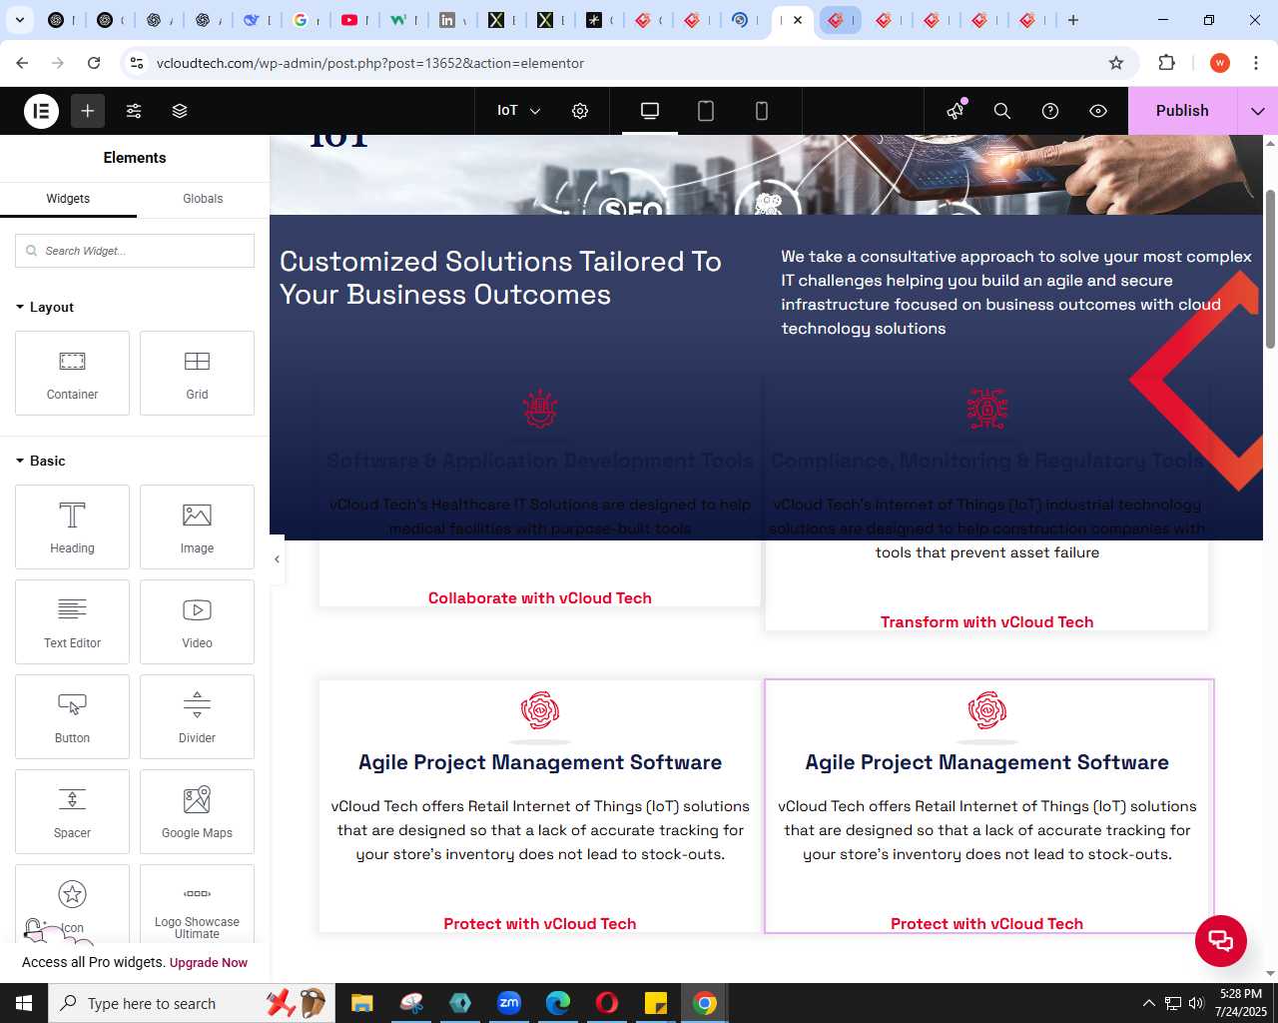Image resolution: width=1278 pixels, height=1023 pixels.
Task: Collapse the Layout section
Action: click(x=45, y=307)
